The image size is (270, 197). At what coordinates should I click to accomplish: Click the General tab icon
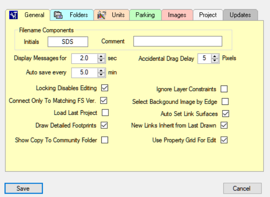click(x=13, y=15)
